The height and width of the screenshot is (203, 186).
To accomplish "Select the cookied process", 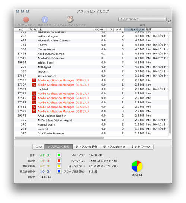I will [x=91, y=89].
